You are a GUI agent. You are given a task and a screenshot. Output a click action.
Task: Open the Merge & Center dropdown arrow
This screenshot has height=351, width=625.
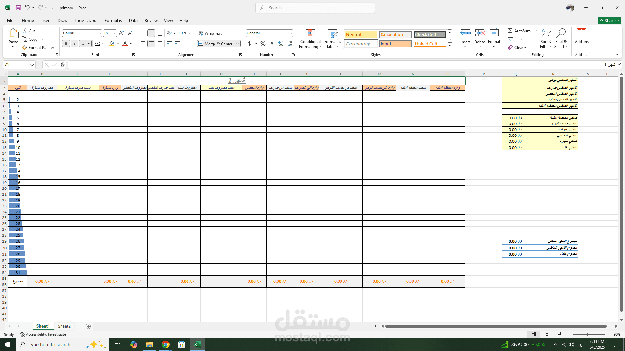point(238,44)
